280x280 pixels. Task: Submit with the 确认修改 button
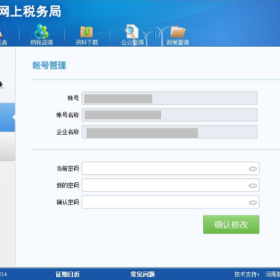click(231, 225)
